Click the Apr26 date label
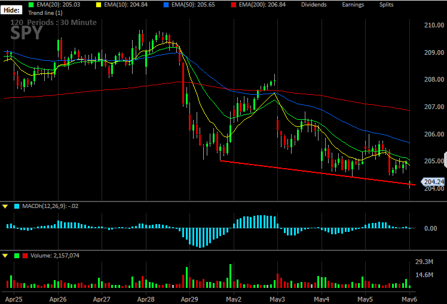Viewport: 447px width, 304px height. pos(58,299)
